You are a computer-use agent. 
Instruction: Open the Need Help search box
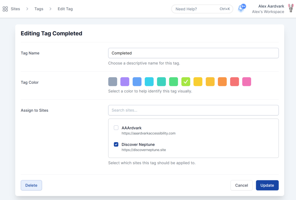click(x=202, y=9)
